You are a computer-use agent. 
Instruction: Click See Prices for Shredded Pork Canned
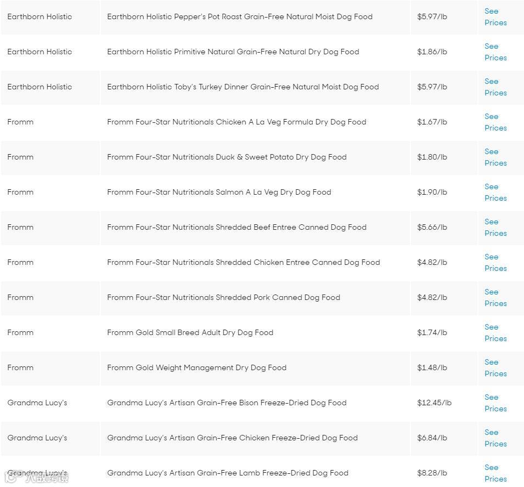click(495, 298)
